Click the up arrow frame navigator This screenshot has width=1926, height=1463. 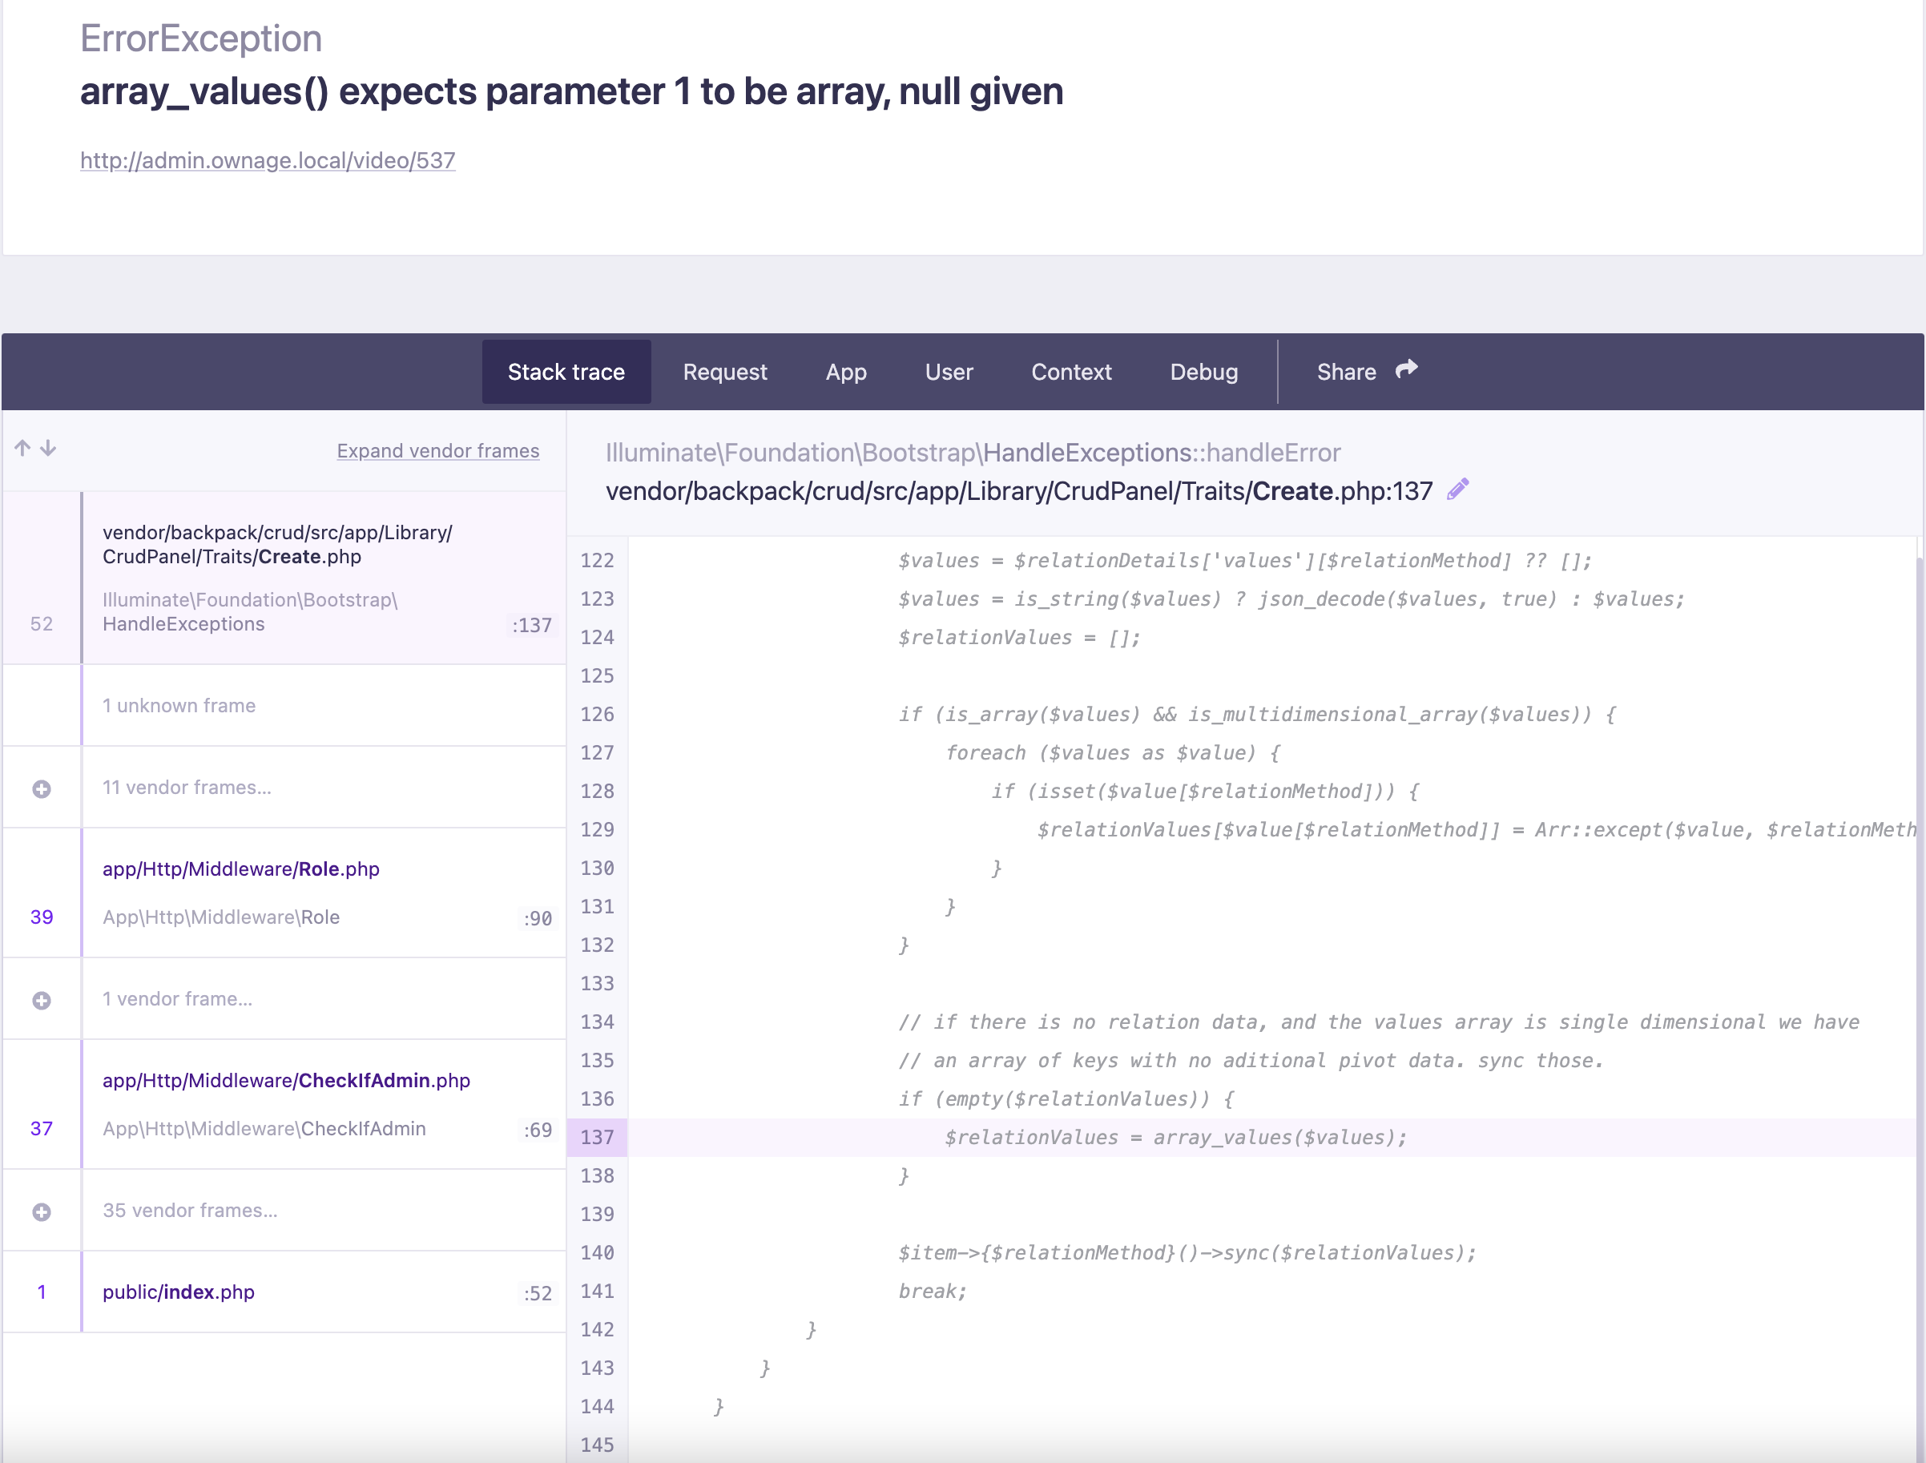(x=22, y=448)
